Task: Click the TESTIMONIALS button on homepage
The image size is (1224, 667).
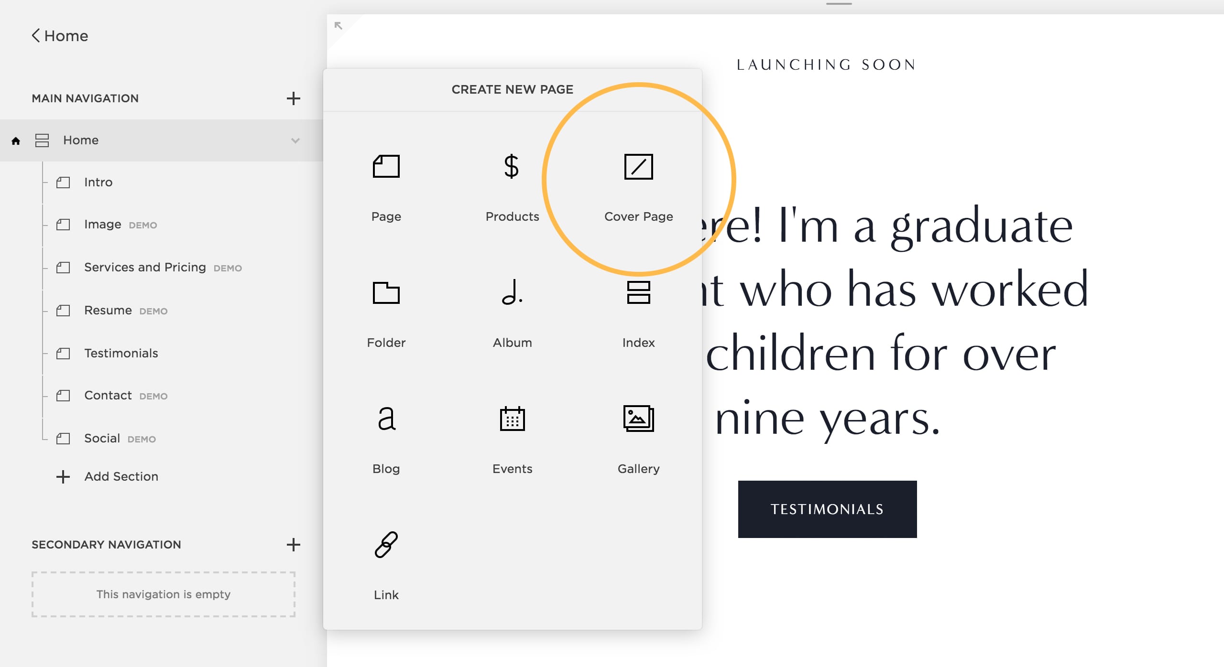Action: (826, 508)
